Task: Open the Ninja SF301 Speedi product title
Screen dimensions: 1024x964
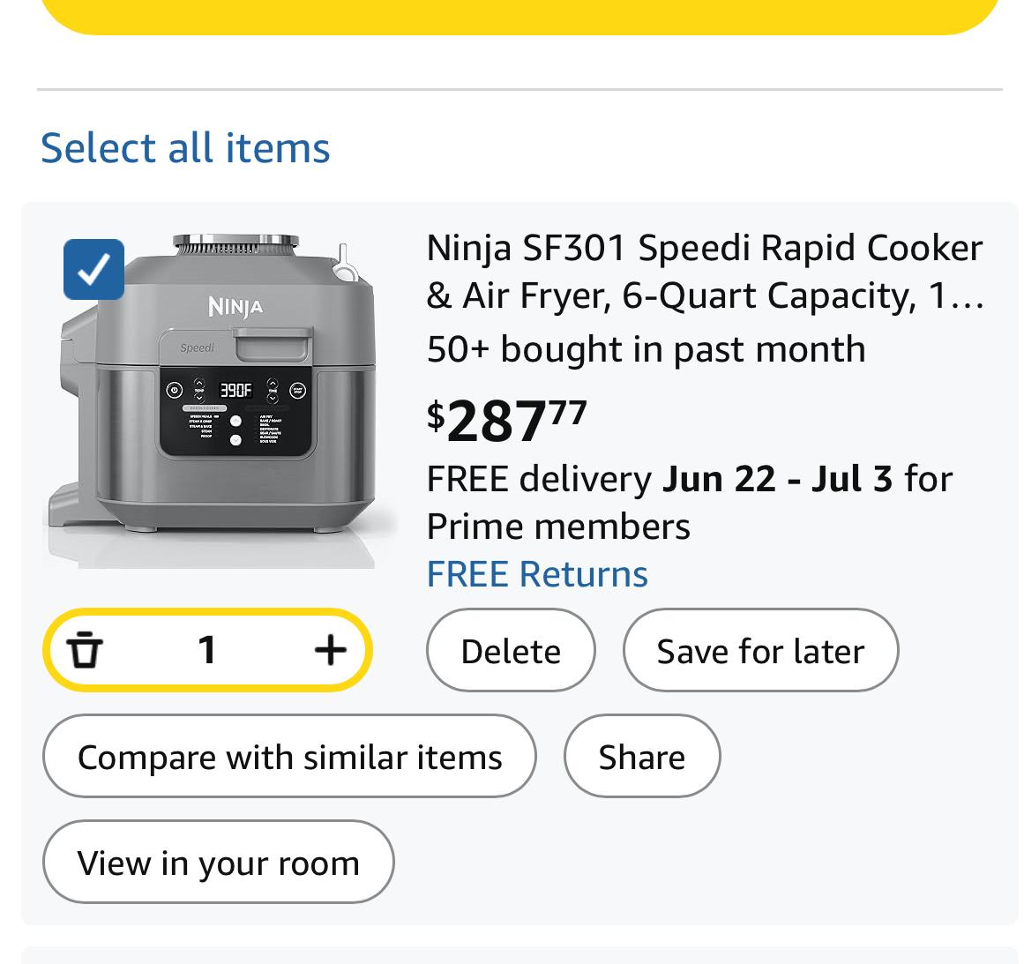Action: coord(704,272)
